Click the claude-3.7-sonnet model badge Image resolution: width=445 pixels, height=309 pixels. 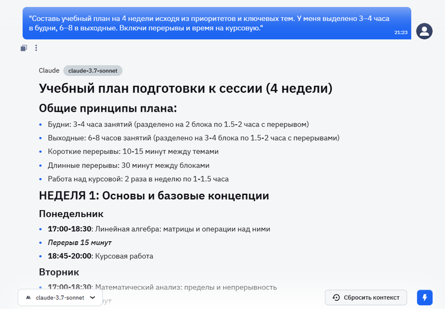[93, 71]
